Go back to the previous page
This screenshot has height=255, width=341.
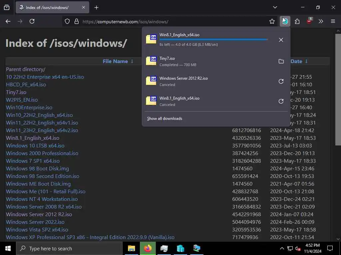(8, 21)
